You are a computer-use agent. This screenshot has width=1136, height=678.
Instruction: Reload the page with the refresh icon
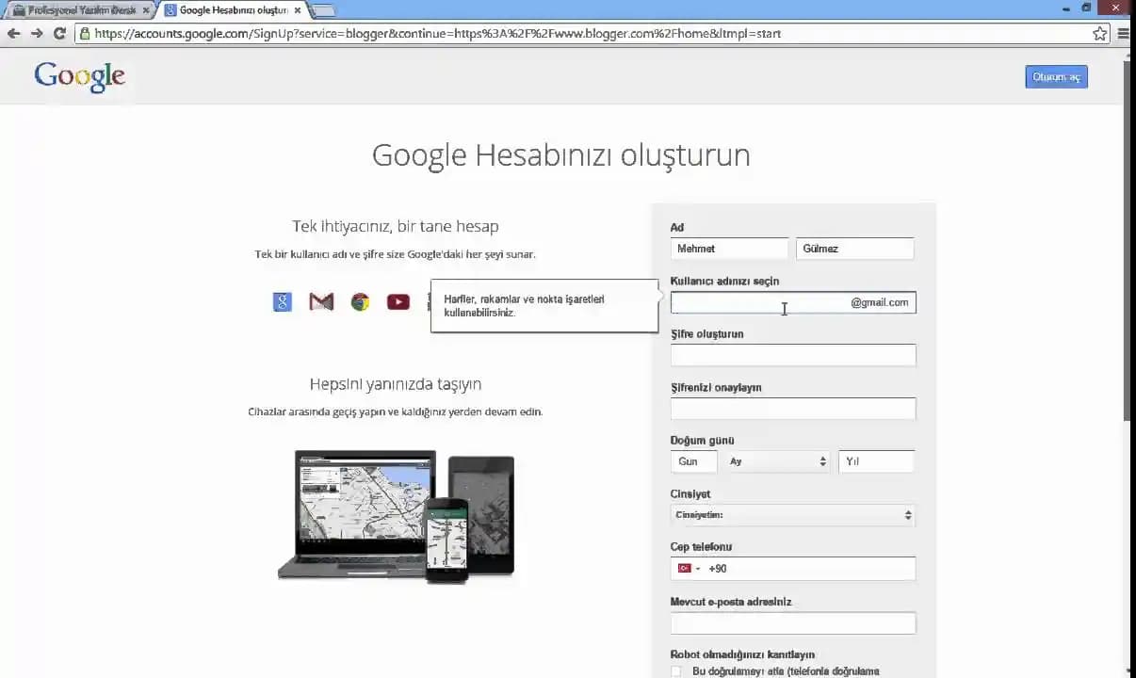pyautogui.click(x=58, y=33)
